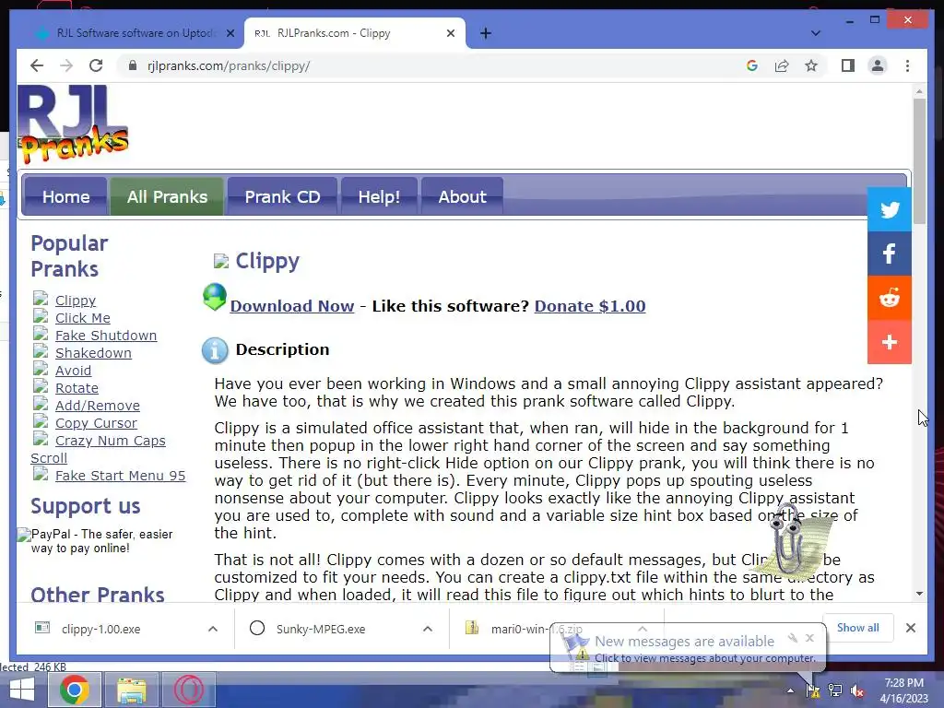Click the PayPal donation image

point(95,540)
